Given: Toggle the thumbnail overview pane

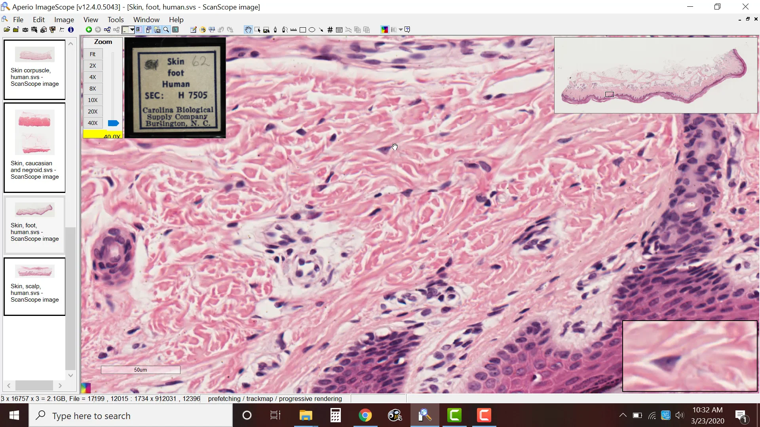Looking at the screenshot, I should (157, 30).
